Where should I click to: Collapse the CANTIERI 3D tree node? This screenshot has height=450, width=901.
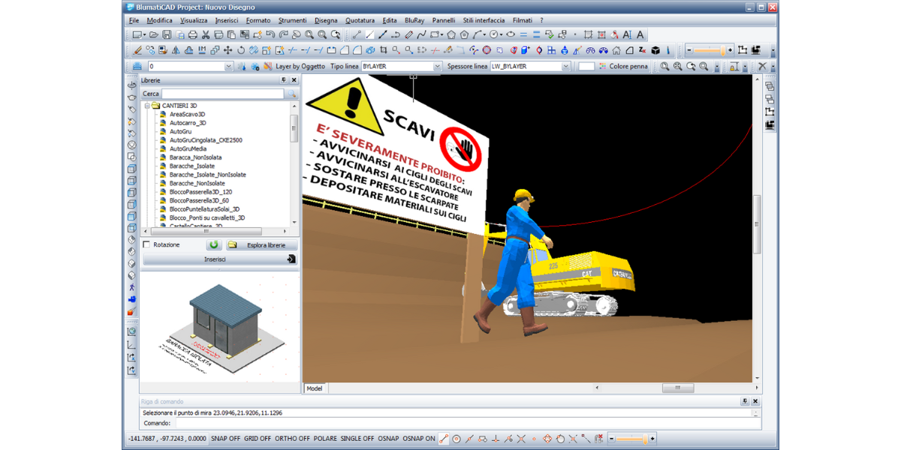coord(147,106)
